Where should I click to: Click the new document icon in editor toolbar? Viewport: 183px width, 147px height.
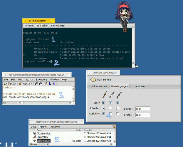tap(5, 84)
